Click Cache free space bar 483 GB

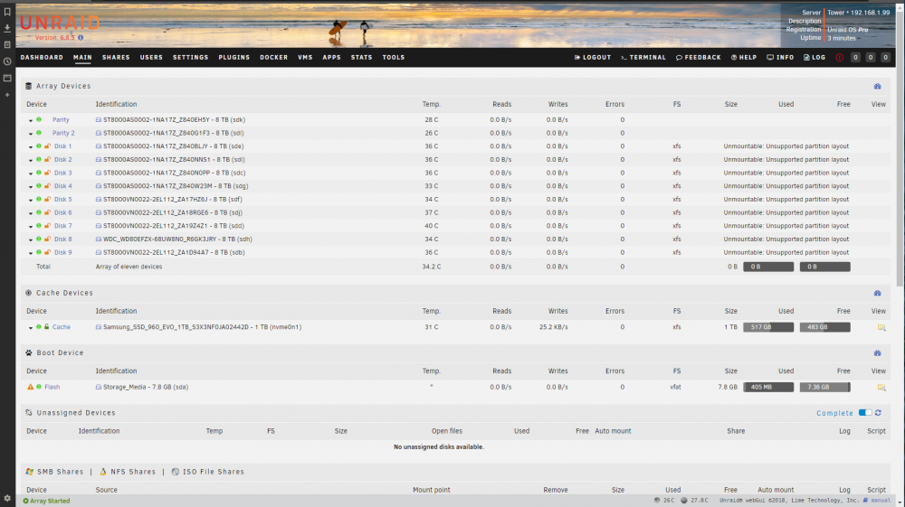pyautogui.click(x=824, y=327)
